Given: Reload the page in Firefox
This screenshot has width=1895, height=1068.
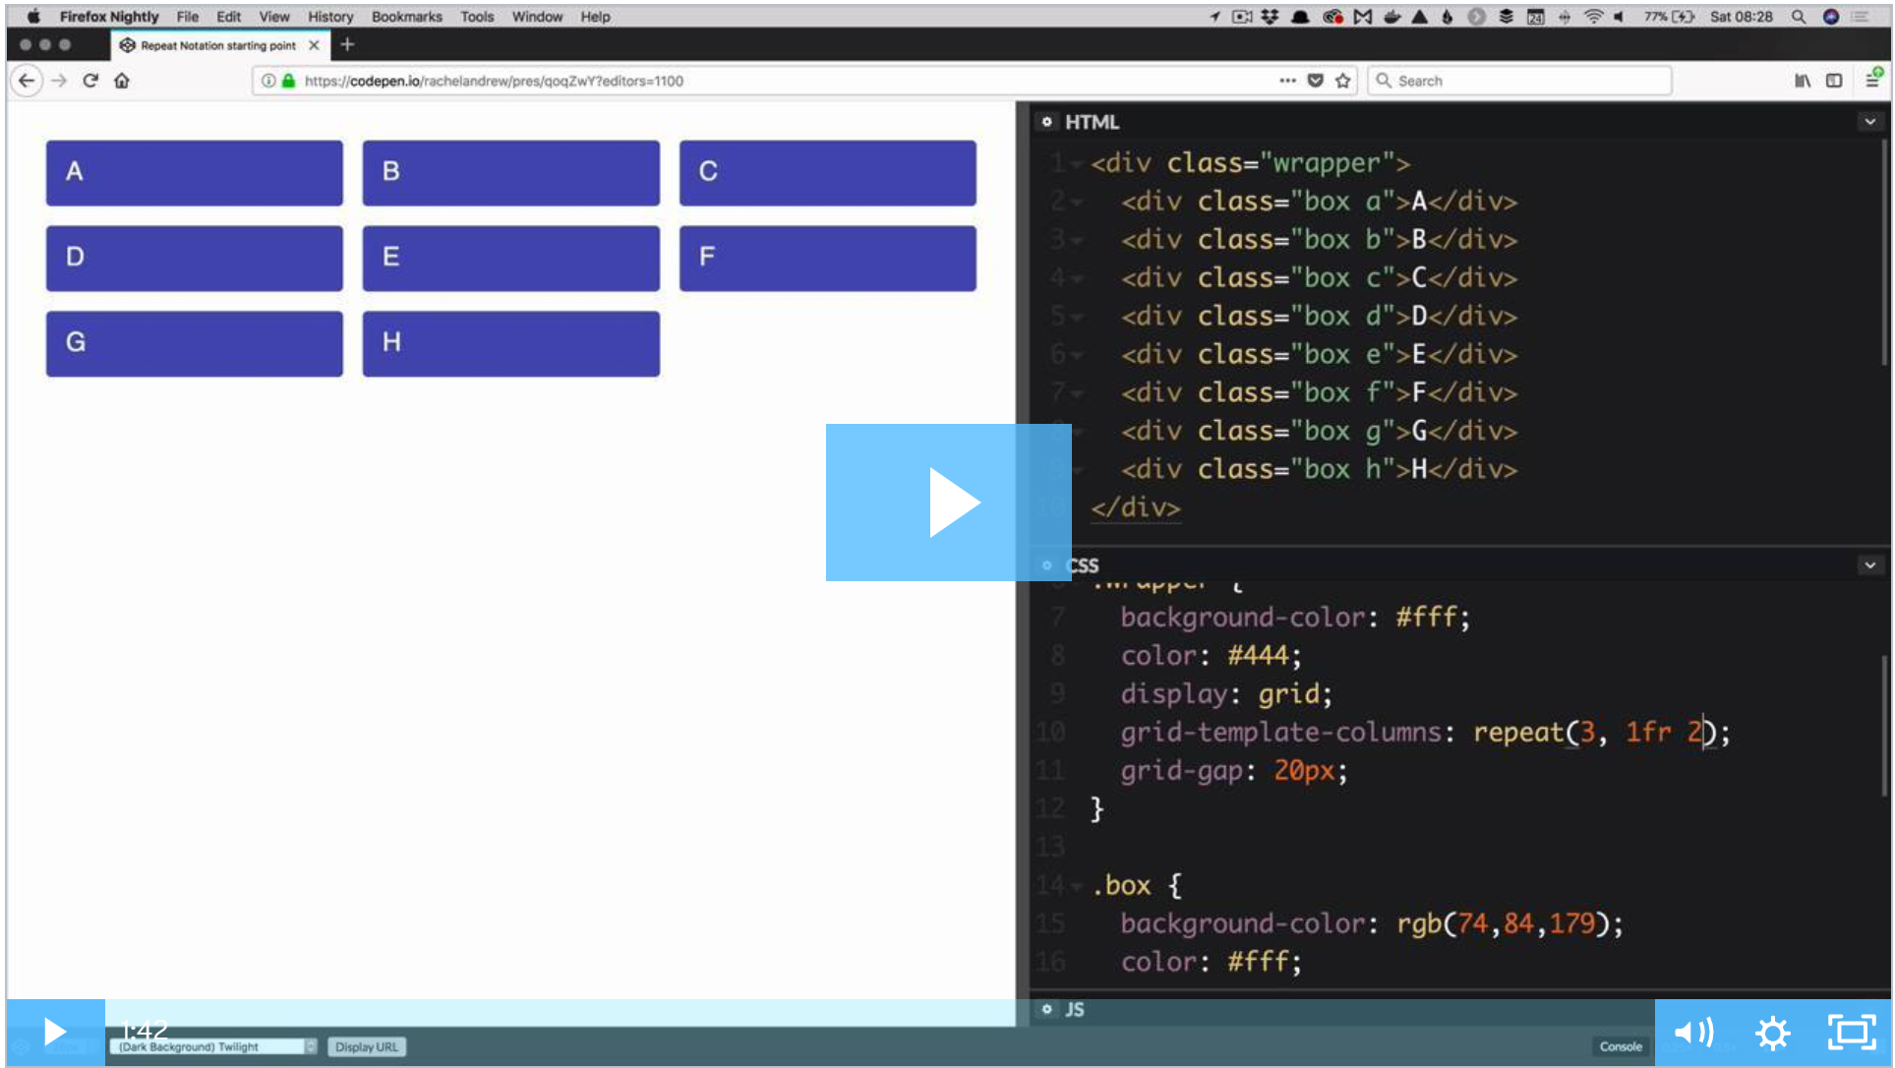Looking at the screenshot, I should tap(90, 81).
